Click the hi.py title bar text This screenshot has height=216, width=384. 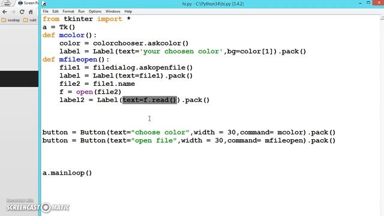click(213, 4)
